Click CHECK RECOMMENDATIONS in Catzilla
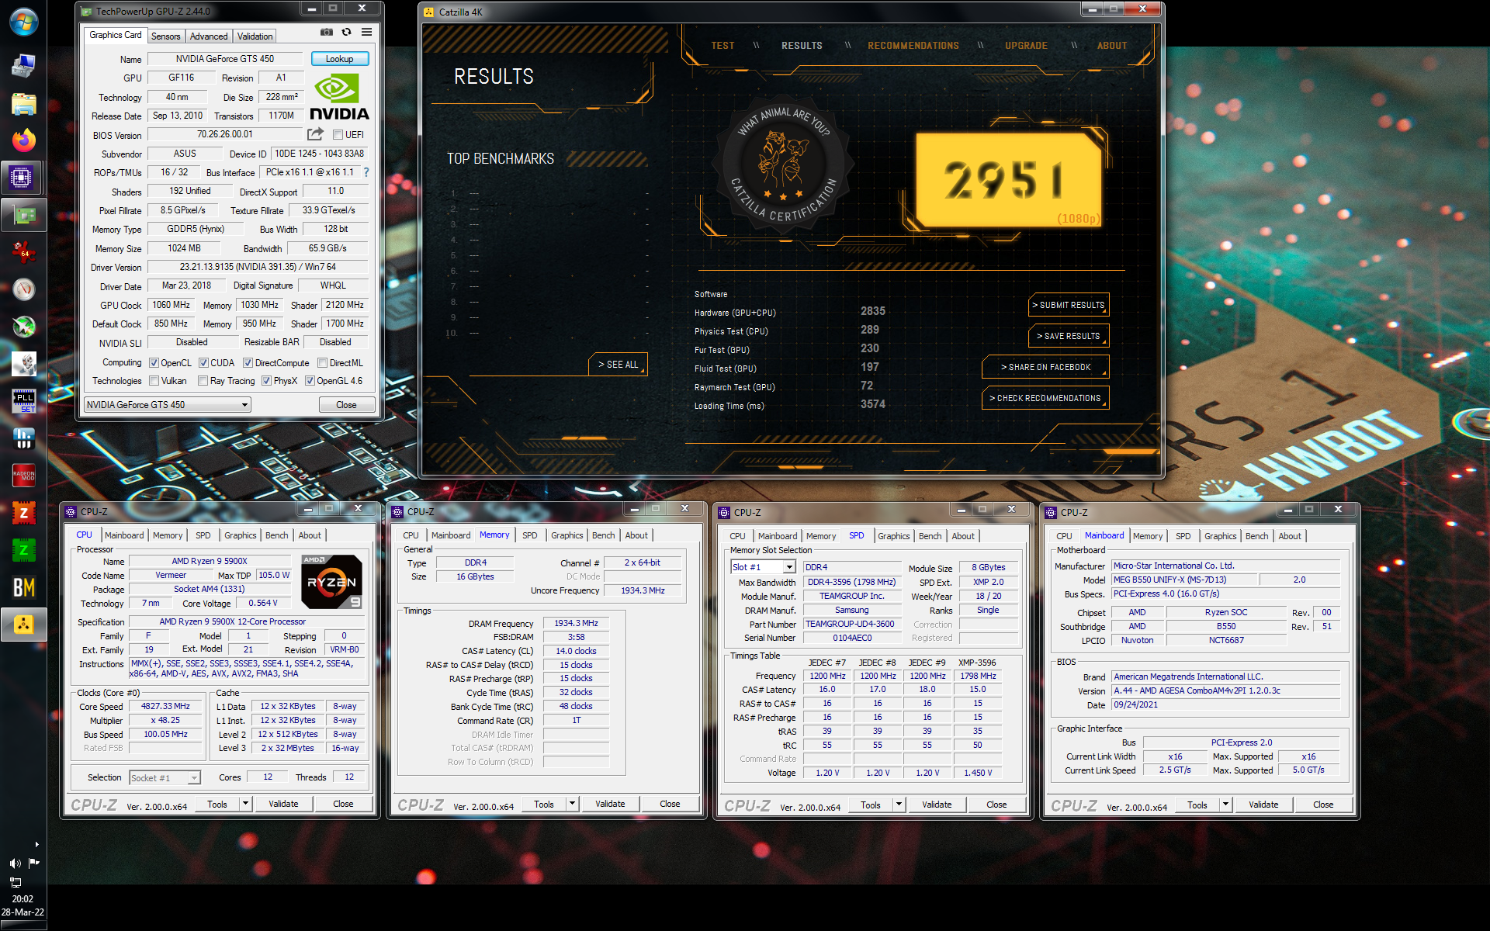Screen dimensions: 1490x931 (x=1045, y=398)
